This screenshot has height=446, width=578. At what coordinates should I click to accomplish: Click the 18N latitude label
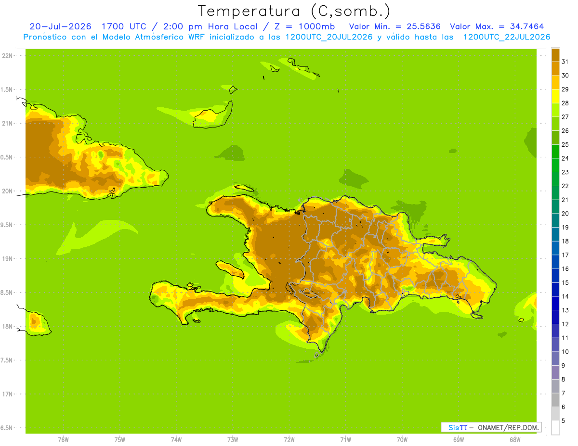pyautogui.click(x=7, y=326)
